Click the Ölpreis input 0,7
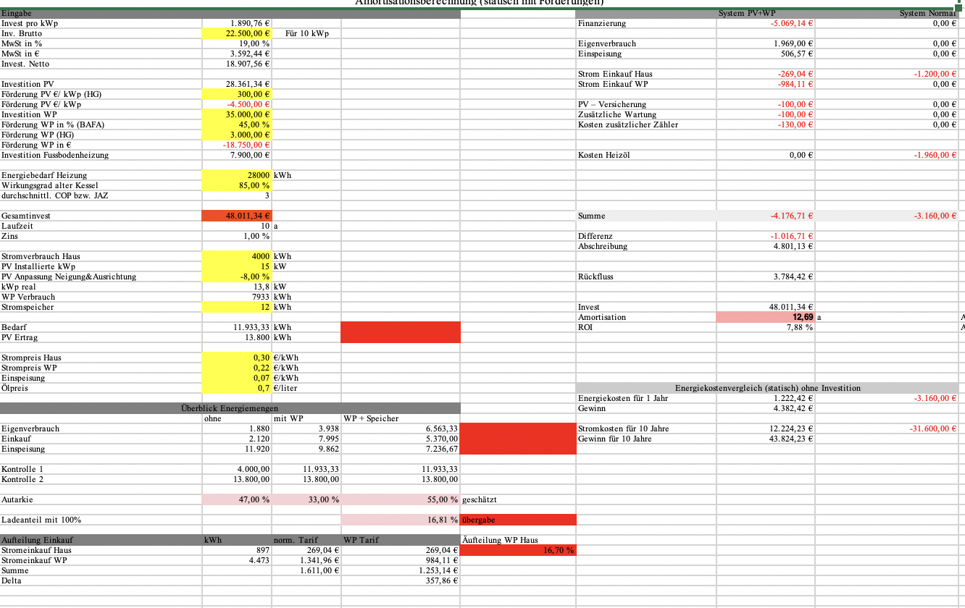 237,388
